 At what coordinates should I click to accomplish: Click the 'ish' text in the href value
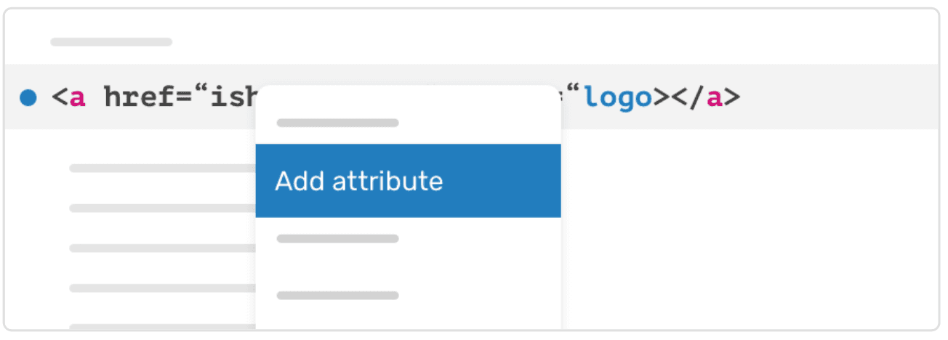click(x=234, y=97)
